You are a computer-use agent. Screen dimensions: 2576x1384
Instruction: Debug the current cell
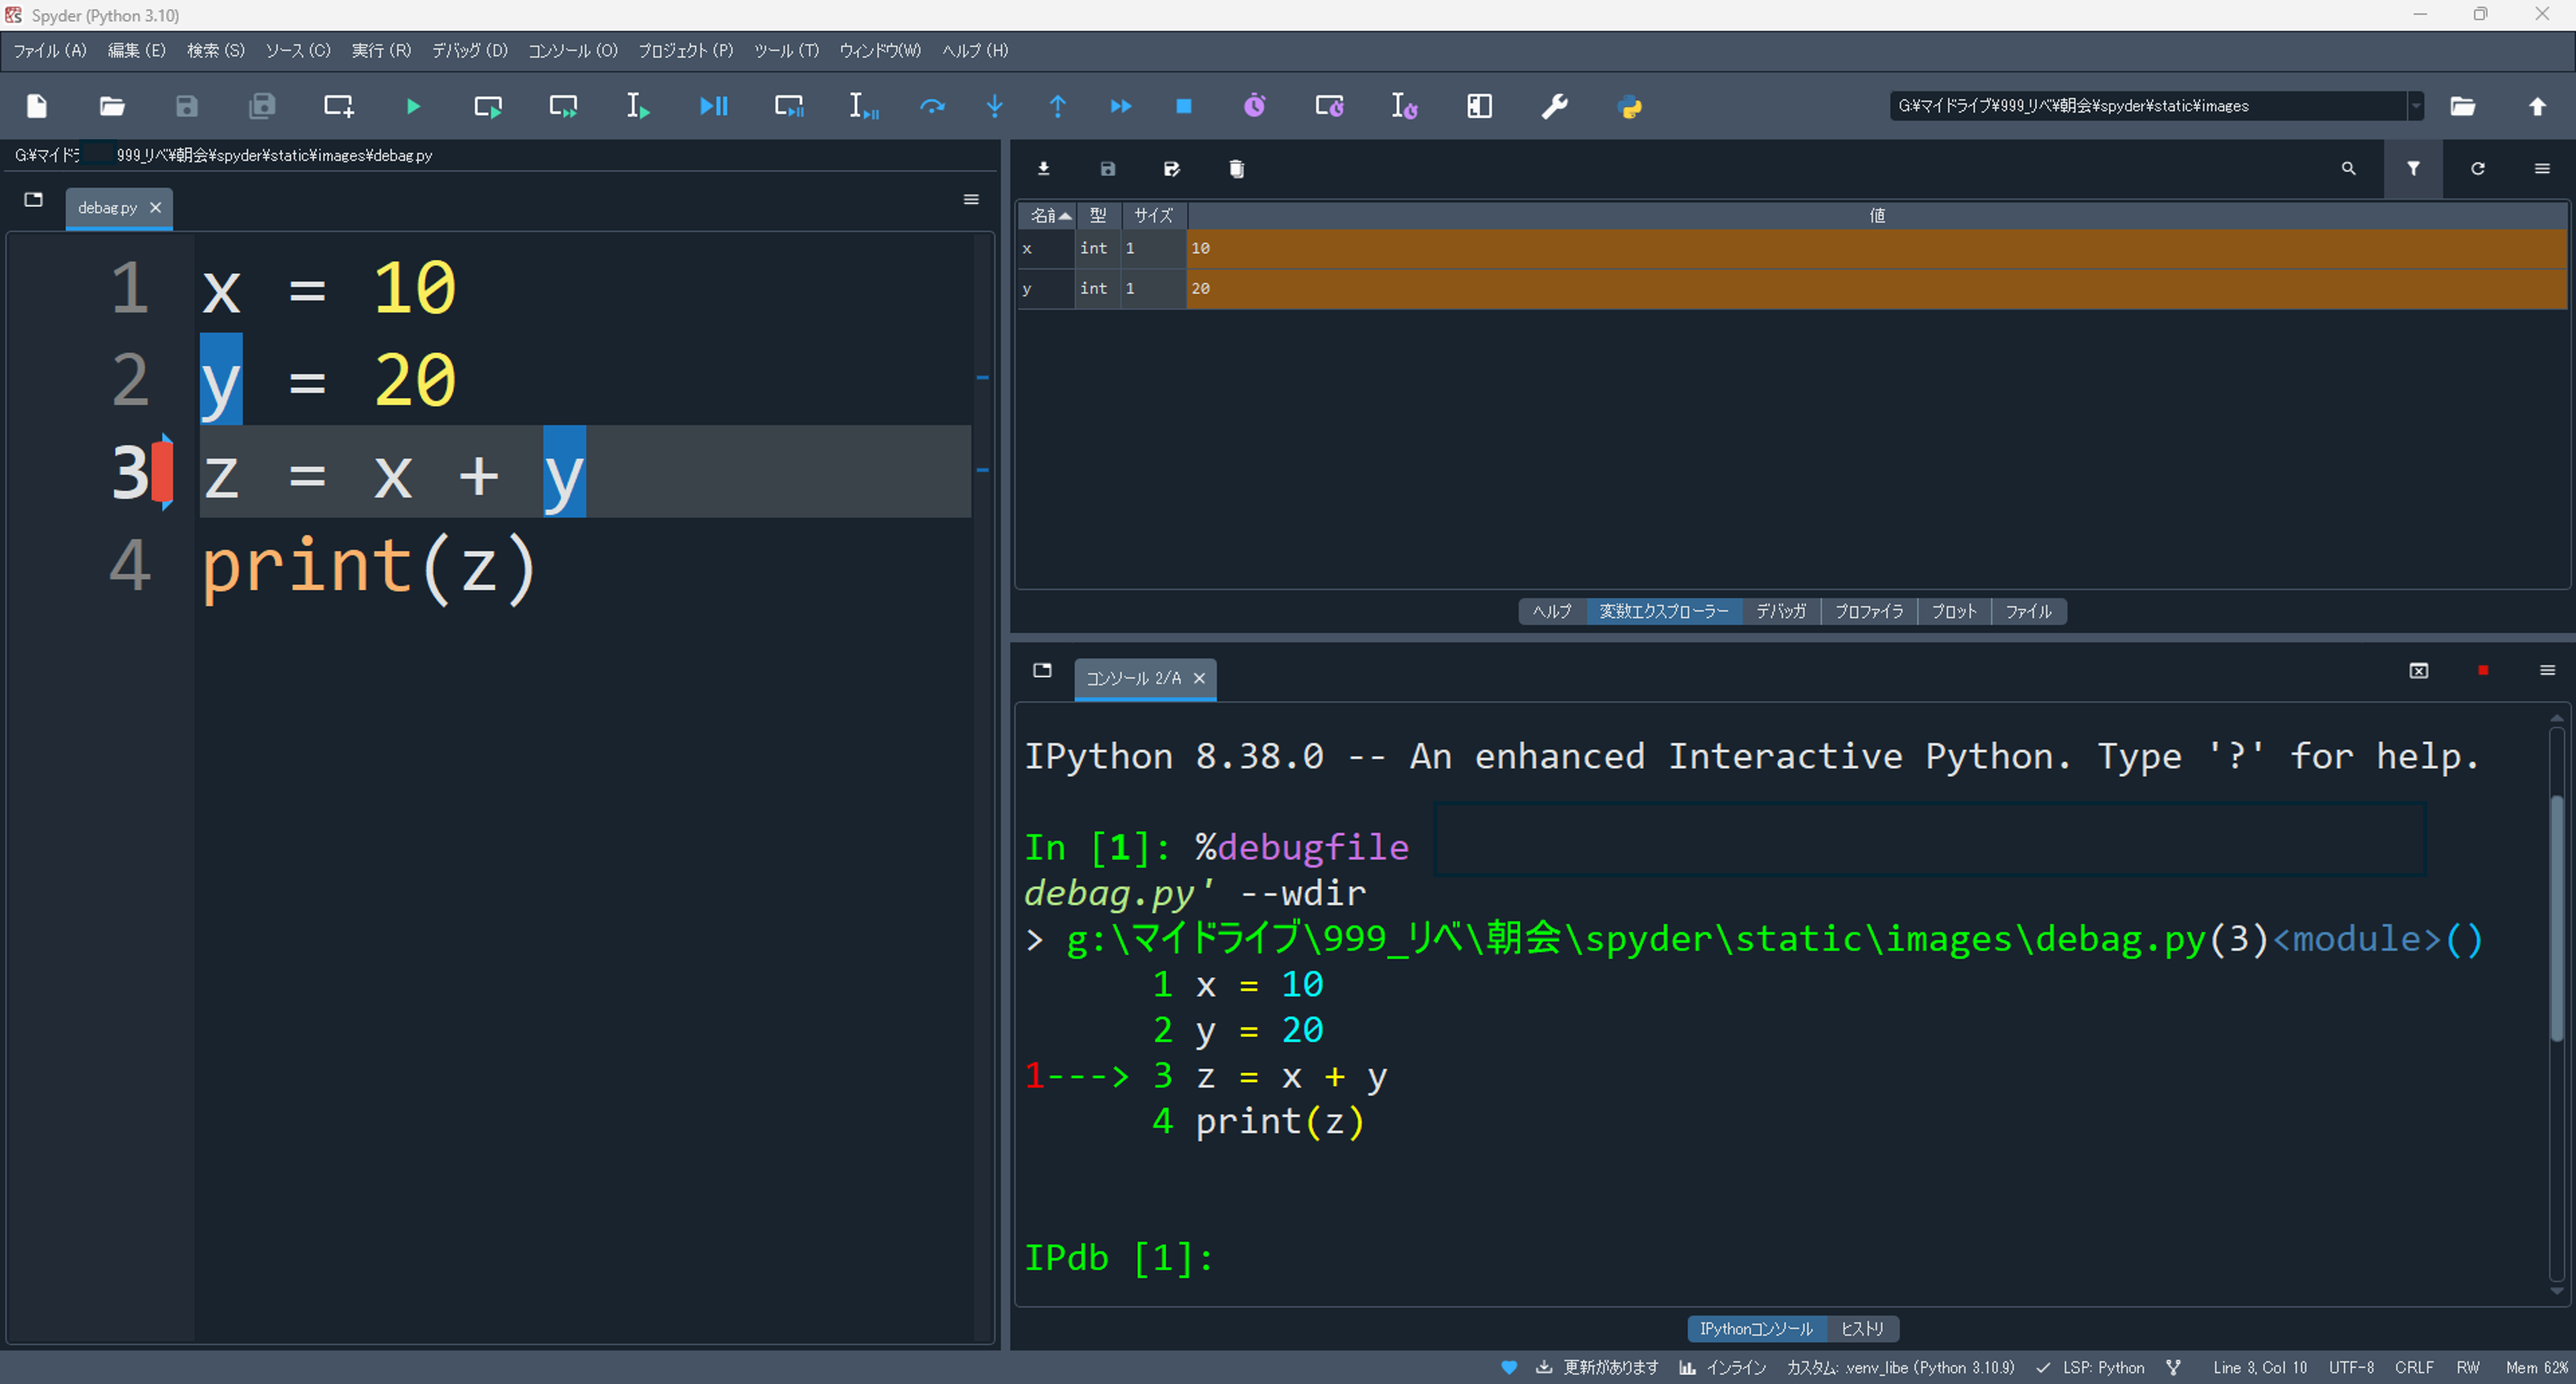[789, 106]
